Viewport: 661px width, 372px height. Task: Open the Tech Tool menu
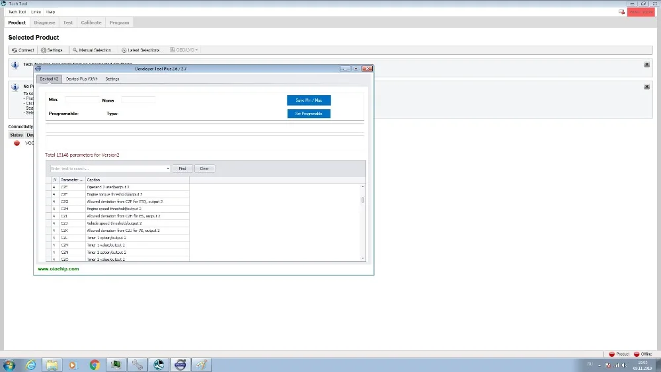coord(17,12)
